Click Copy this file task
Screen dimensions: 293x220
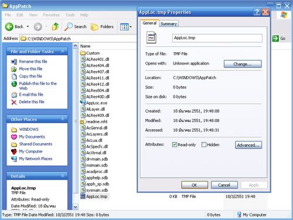click(x=30, y=76)
